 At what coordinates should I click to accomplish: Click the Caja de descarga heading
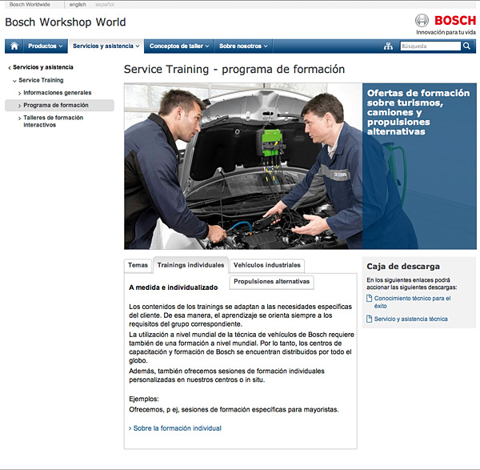point(403,267)
